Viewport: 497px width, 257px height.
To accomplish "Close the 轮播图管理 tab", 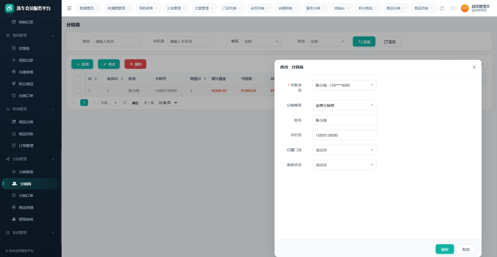I will [x=128, y=8].
